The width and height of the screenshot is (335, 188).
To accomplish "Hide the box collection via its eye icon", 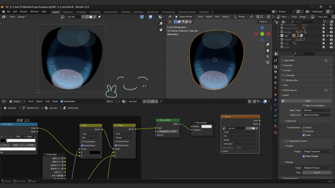I will (x=327, y=36).
